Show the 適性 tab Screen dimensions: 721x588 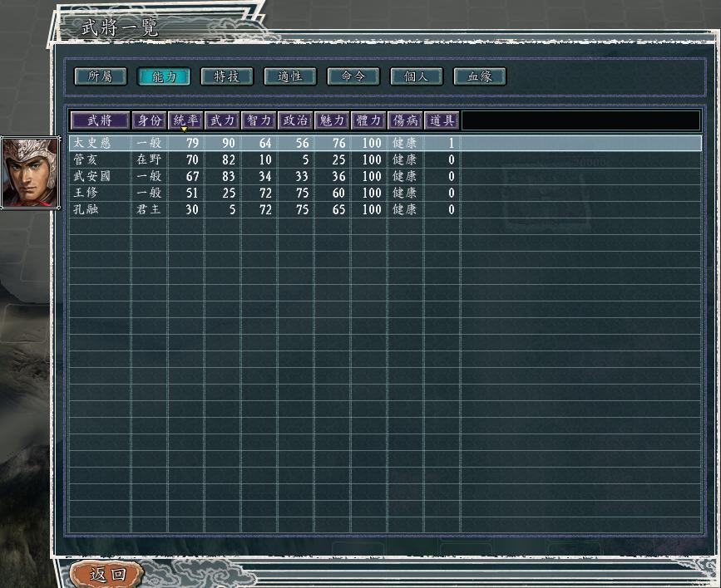click(x=289, y=76)
